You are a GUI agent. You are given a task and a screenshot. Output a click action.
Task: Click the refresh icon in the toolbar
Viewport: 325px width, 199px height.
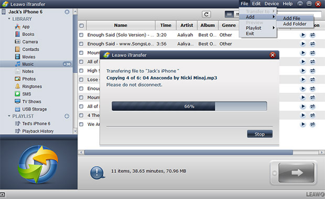[x=206, y=14]
